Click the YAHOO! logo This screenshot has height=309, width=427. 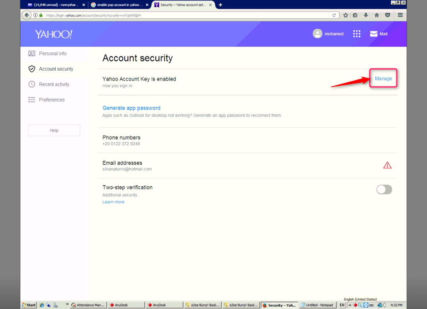54,34
